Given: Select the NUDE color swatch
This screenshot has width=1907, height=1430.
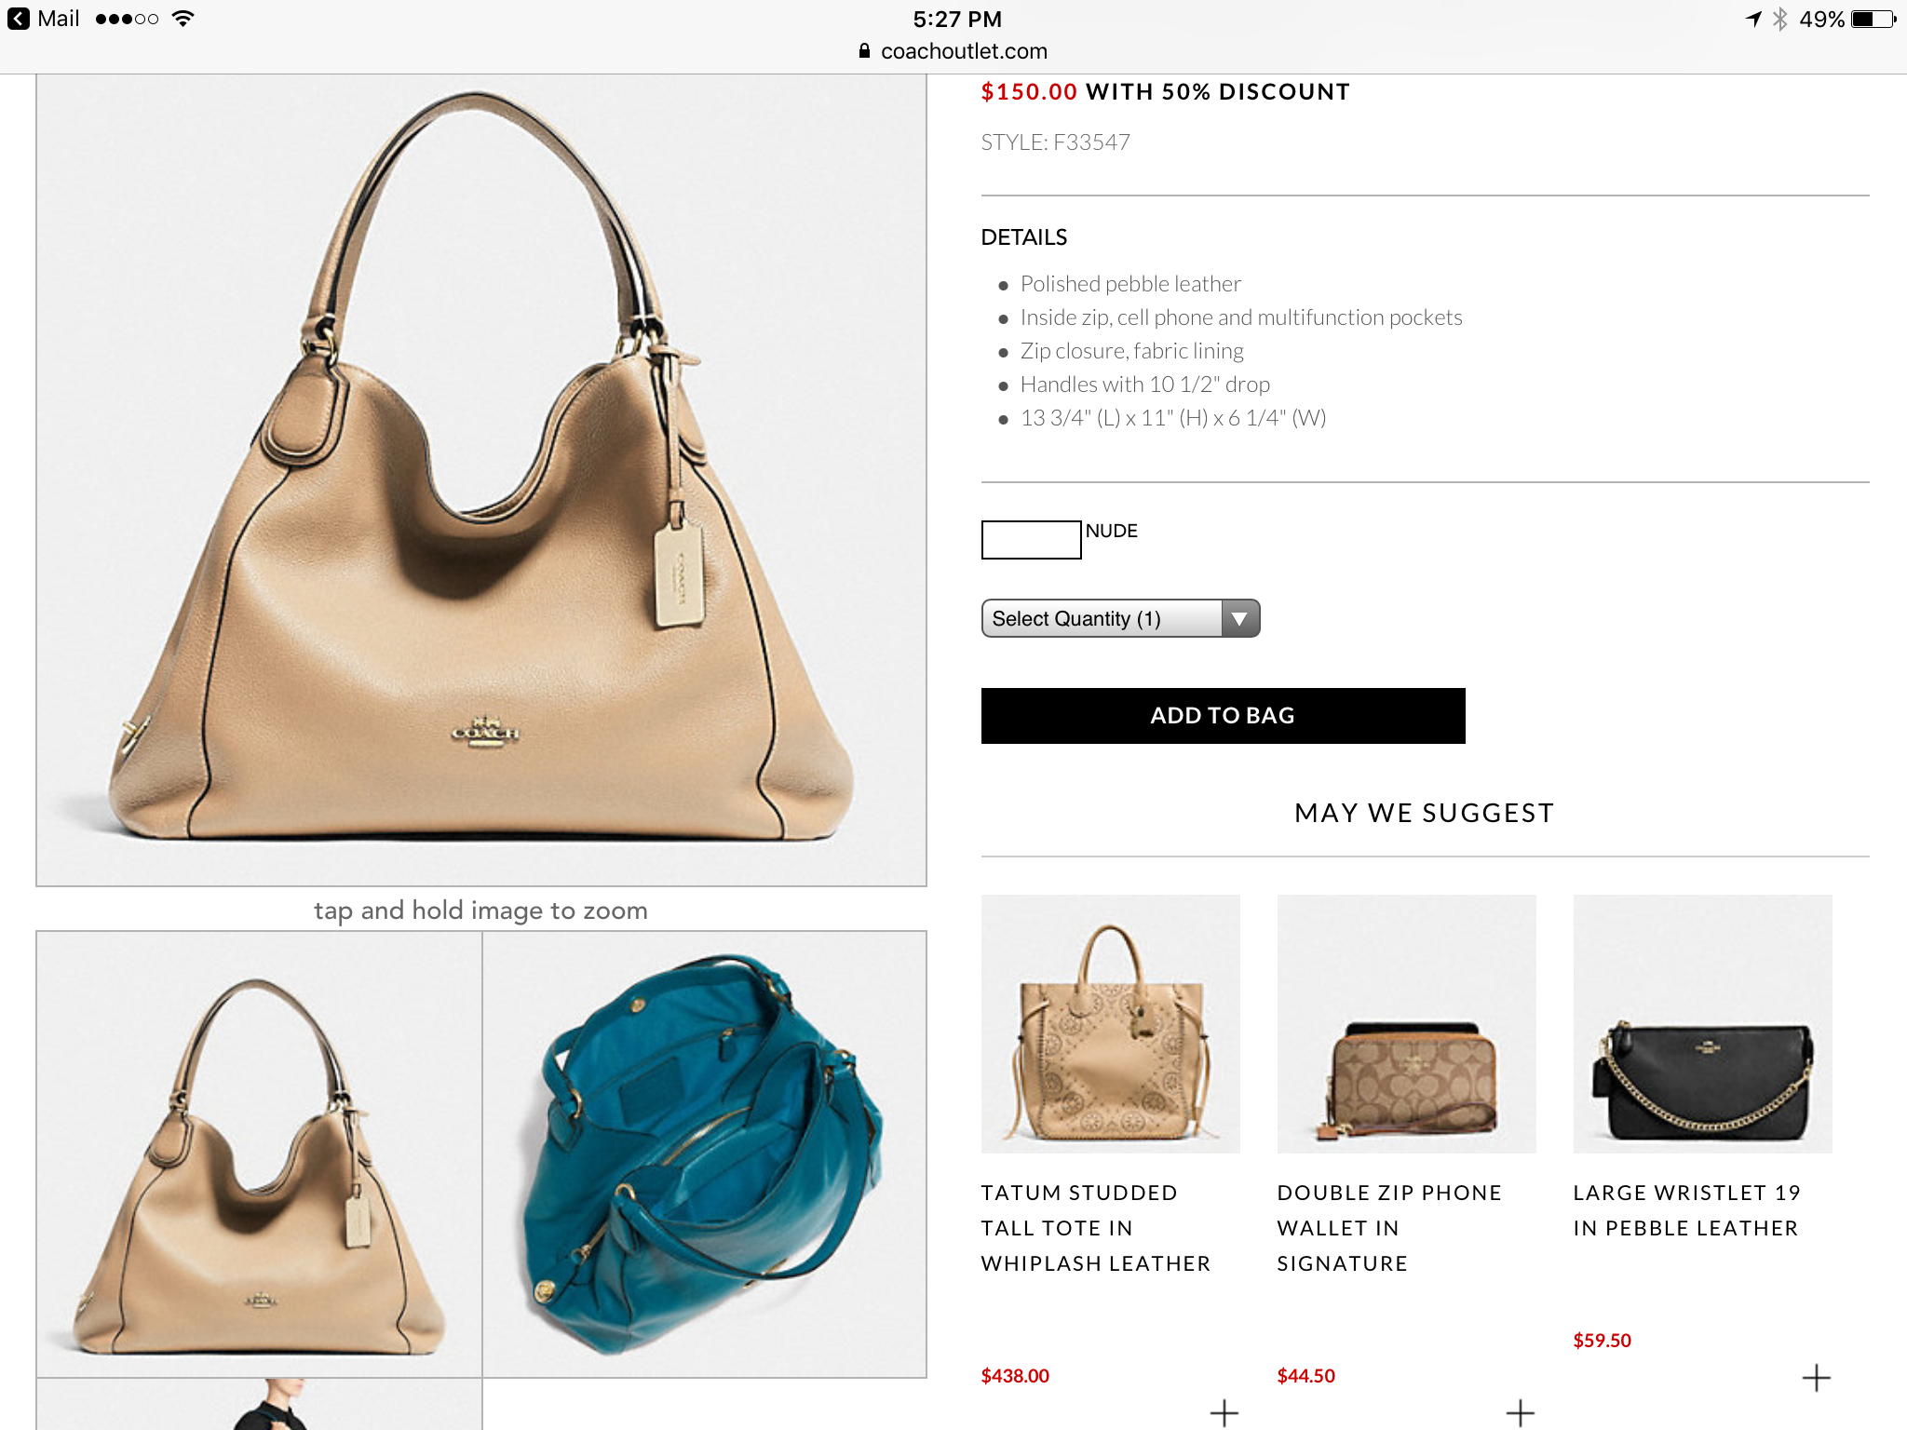Looking at the screenshot, I should point(1031,540).
